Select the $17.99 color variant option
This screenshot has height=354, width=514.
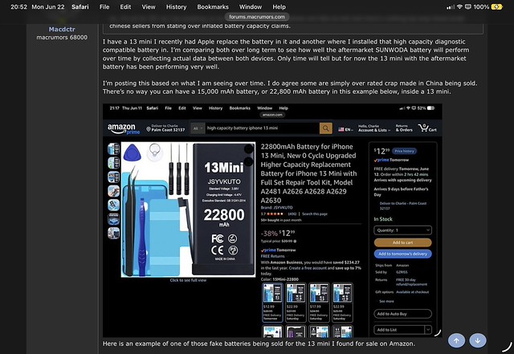point(319,303)
